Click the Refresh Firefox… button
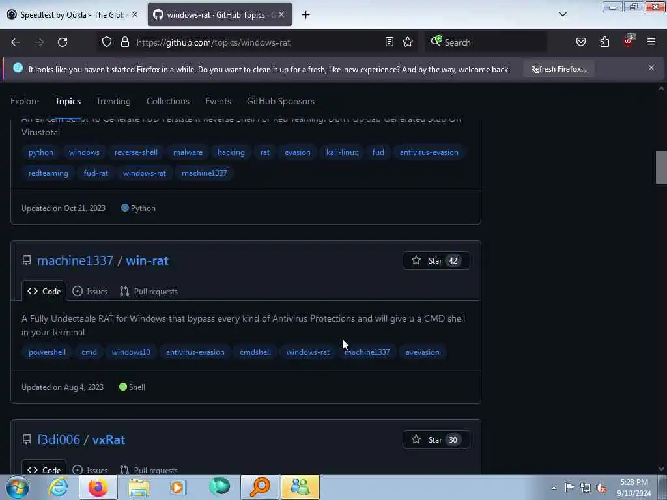The height and width of the screenshot is (500, 667). click(x=558, y=69)
